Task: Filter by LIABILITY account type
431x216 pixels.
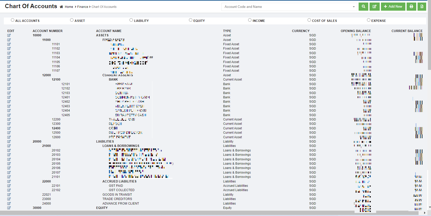Action: pyautogui.click(x=131, y=20)
